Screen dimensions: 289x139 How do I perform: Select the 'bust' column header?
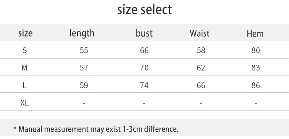click(144, 33)
